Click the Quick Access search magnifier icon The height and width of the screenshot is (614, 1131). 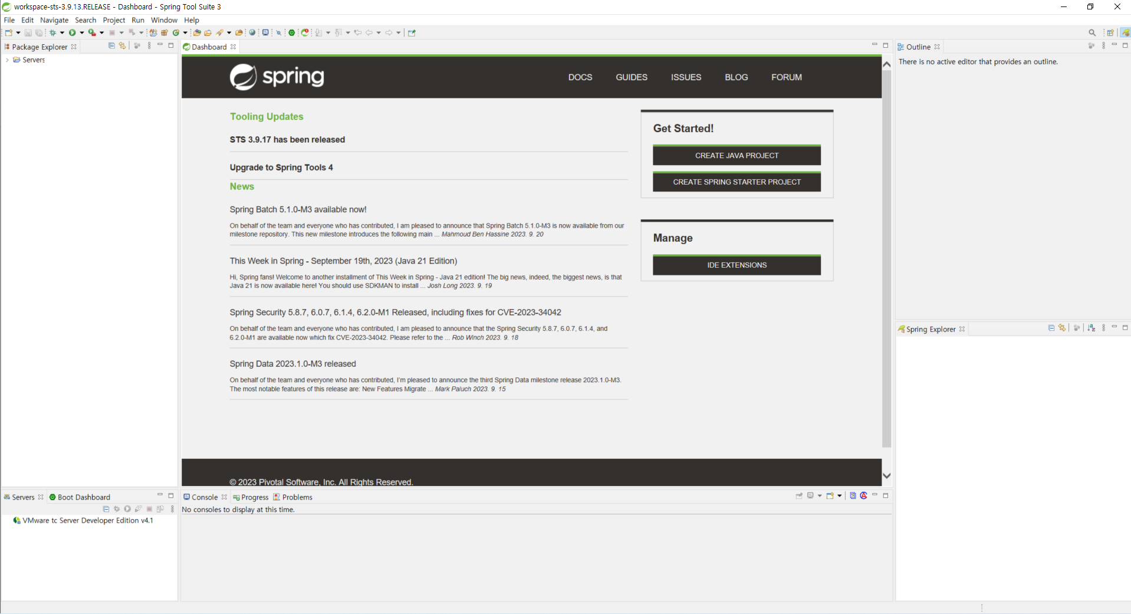(1092, 32)
